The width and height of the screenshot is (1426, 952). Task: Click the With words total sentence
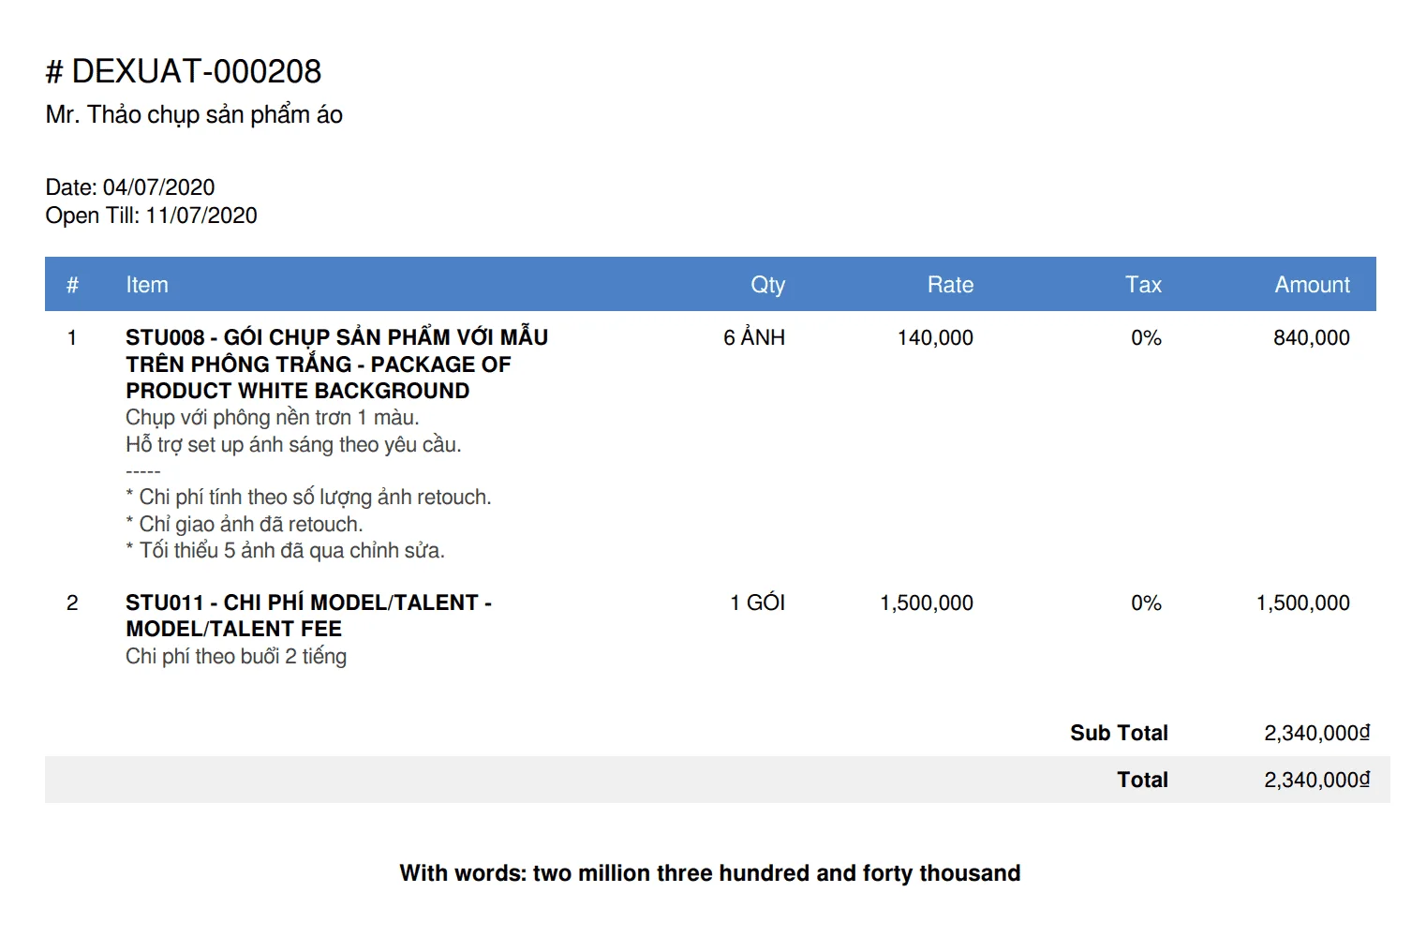709,873
